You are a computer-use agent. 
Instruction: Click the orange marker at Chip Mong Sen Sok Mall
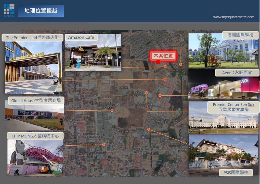104,144
